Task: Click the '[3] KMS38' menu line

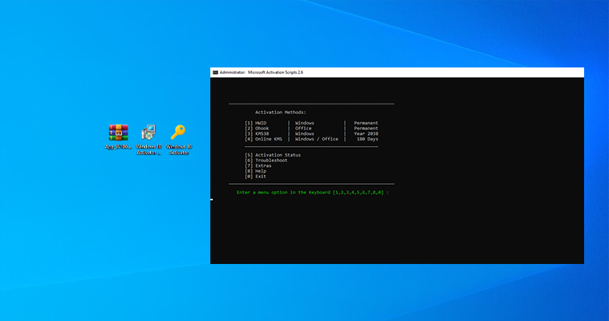Action: coord(257,134)
